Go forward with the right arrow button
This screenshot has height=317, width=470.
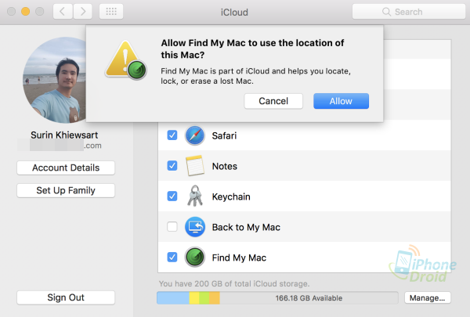click(83, 13)
